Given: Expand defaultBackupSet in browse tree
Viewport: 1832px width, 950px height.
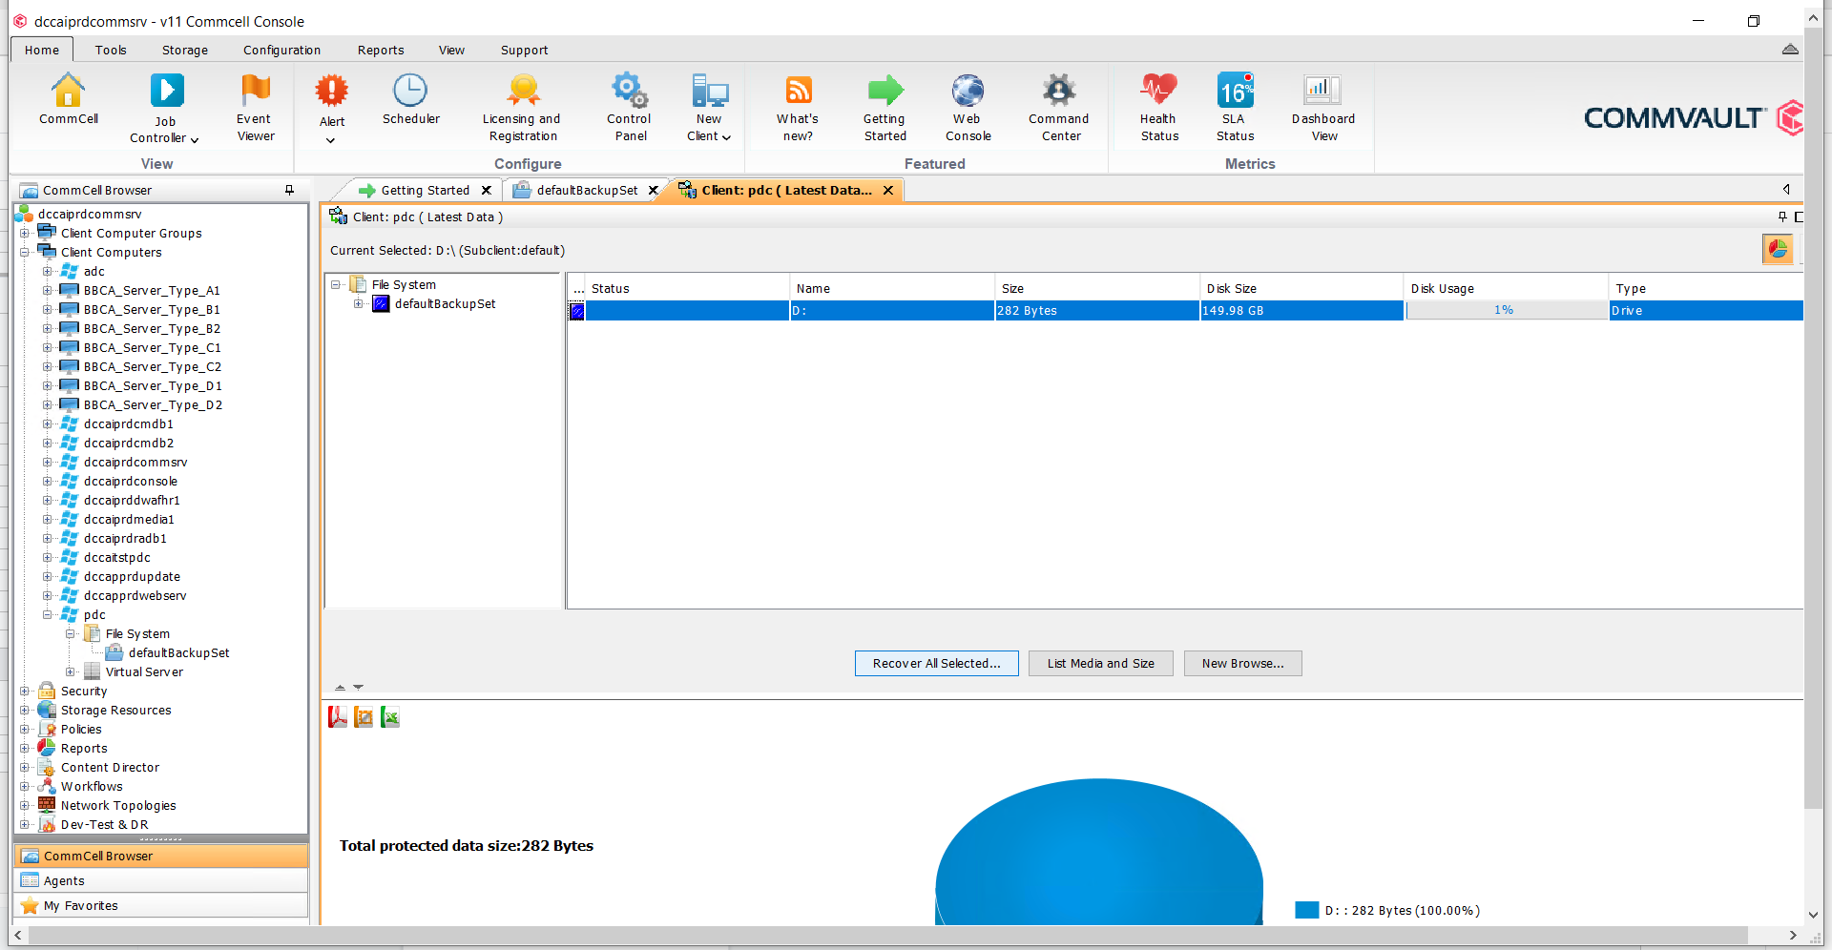Looking at the screenshot, I should [x=358, y=304].
